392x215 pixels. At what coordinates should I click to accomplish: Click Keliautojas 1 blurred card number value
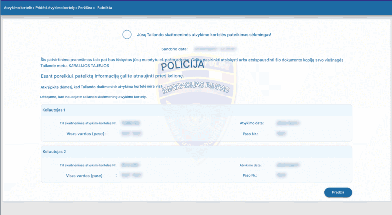click(130, 123)
